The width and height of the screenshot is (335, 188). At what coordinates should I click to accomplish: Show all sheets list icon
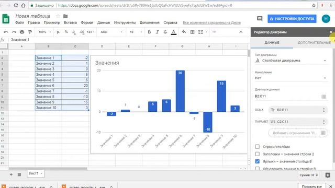[x=19, y=174]
